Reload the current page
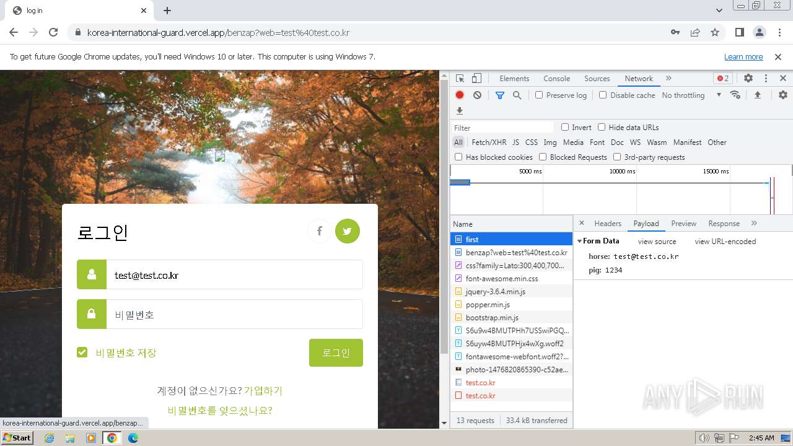The width and height of the screenshot is (793, 446). click(53, 32)
